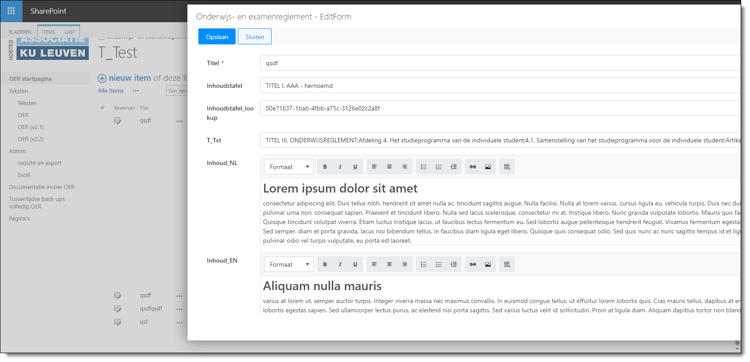Screen dimensions: 750x362
Task: Toggle bold in the Inhoud_NL toolbar
Action: [325, 167]
